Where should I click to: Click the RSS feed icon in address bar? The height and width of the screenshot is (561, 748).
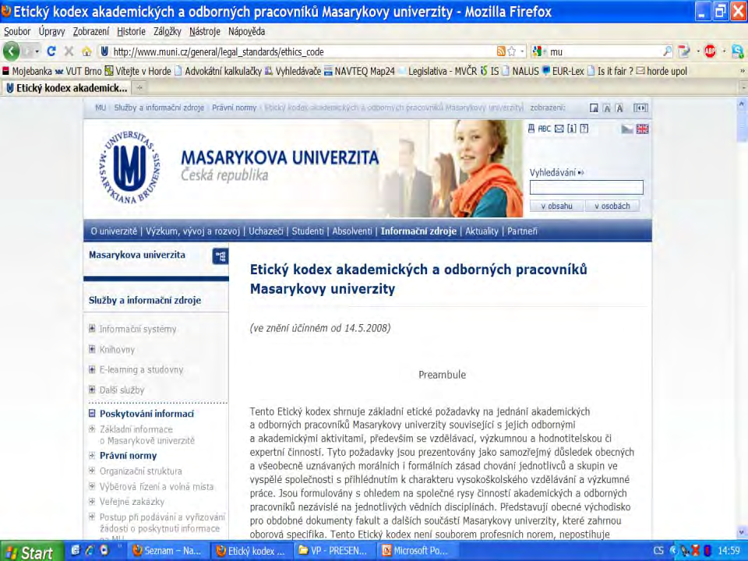[501, 51]
